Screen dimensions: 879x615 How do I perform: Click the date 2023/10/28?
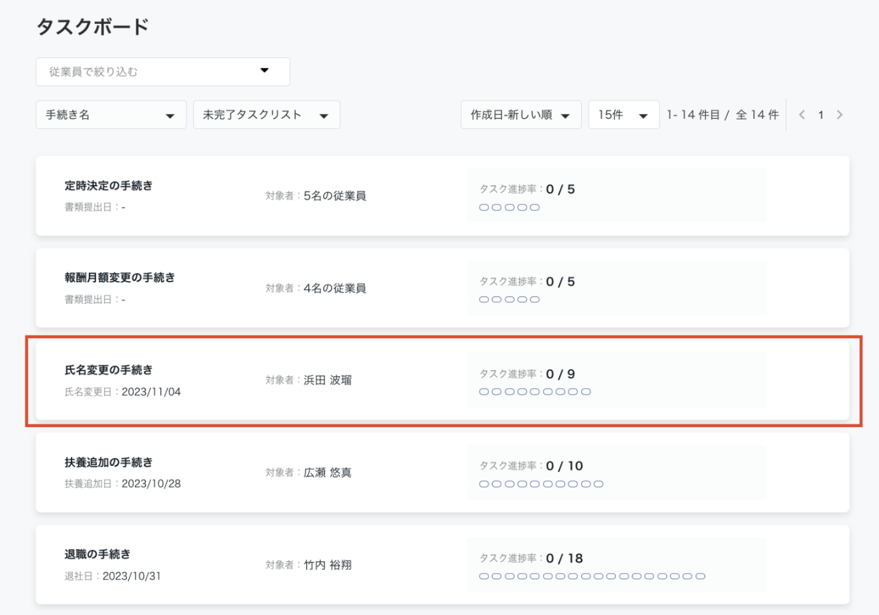(151, 484)
